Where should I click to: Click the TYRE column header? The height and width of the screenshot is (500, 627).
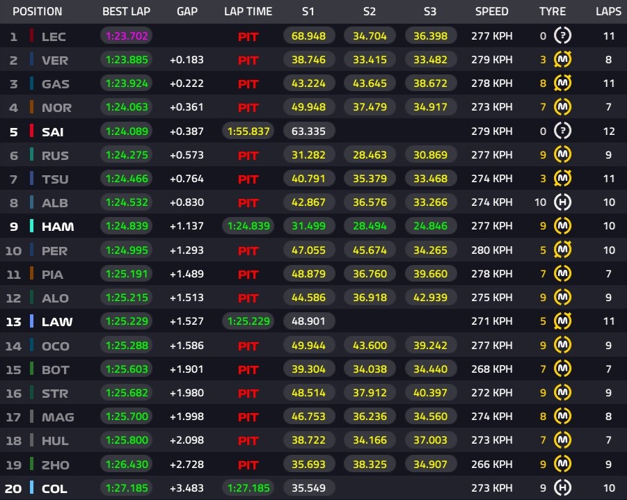553,12
